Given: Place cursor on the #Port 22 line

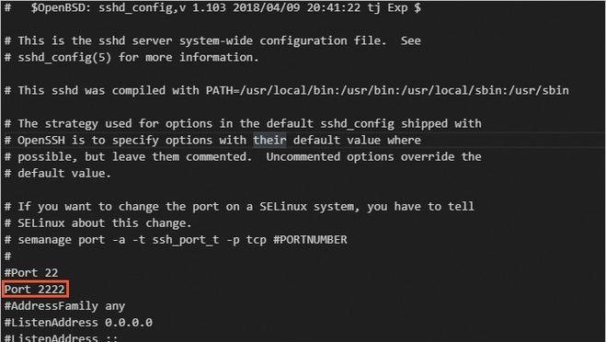Looking at the screenshot, I should click(31, 273).
